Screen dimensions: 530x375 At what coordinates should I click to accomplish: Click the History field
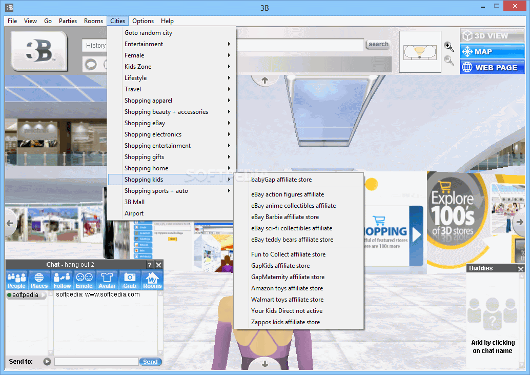coord(95,45)
